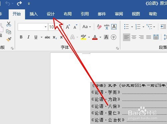Click the Redo arrow in quick access toolbar
The width and height of the screenshot is (167, 124).
click(x=19, y=4)
